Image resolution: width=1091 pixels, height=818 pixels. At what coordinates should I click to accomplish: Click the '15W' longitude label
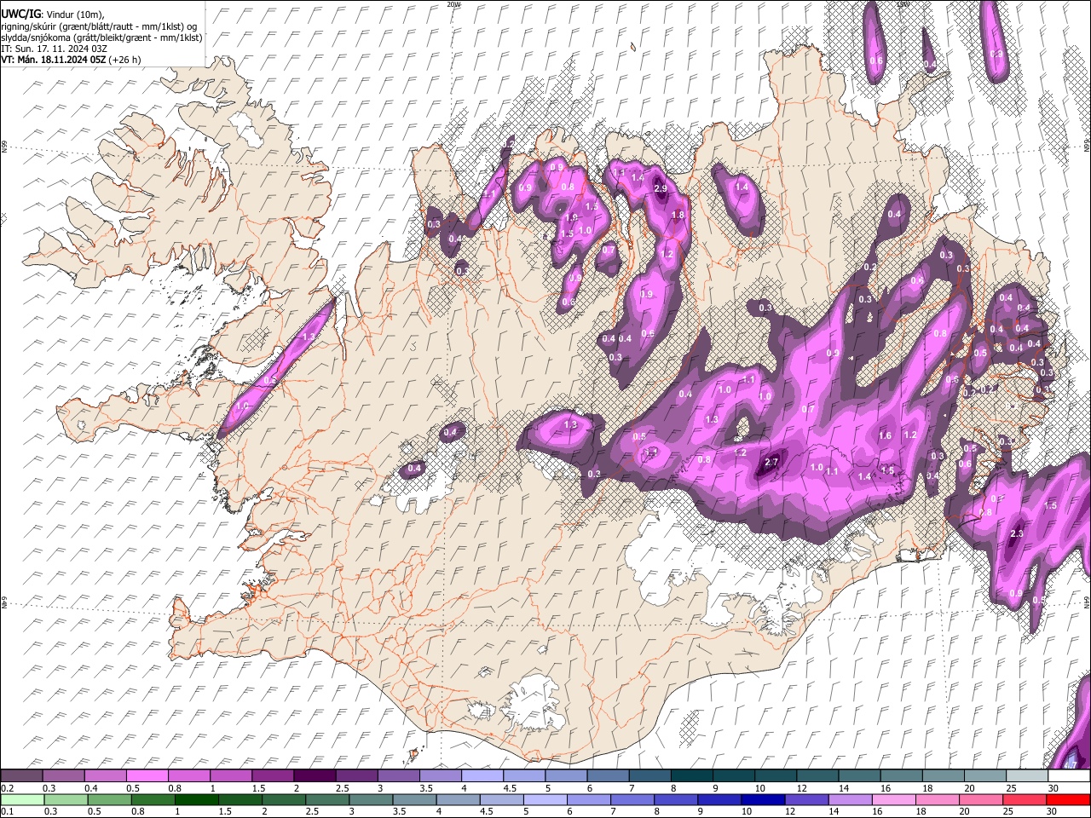[903, 4]
